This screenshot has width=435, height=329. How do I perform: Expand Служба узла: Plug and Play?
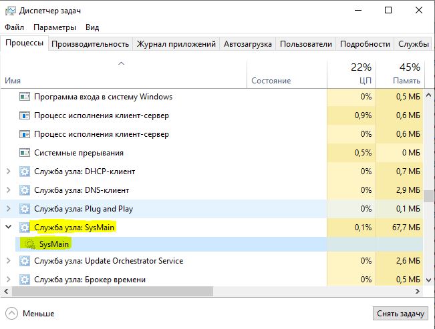click(x=8, y=209)
